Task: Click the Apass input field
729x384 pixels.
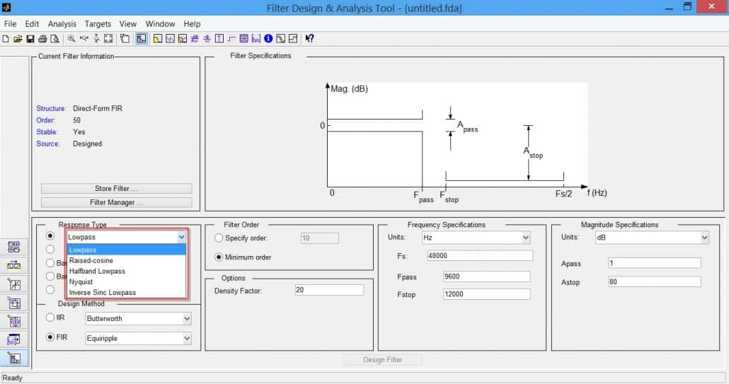Action: [654, 263]
